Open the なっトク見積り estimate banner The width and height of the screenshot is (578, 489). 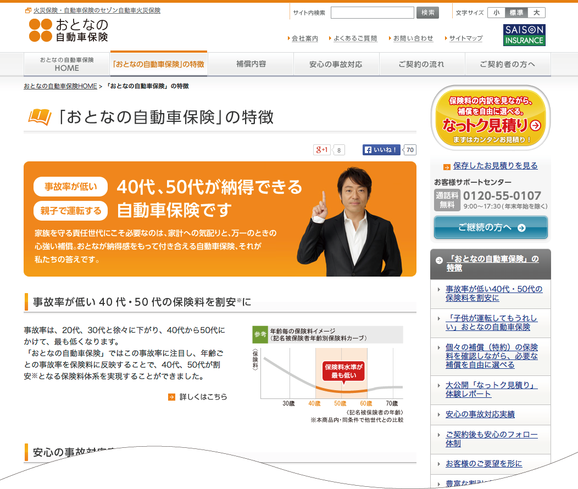click(x=490, y=118)
